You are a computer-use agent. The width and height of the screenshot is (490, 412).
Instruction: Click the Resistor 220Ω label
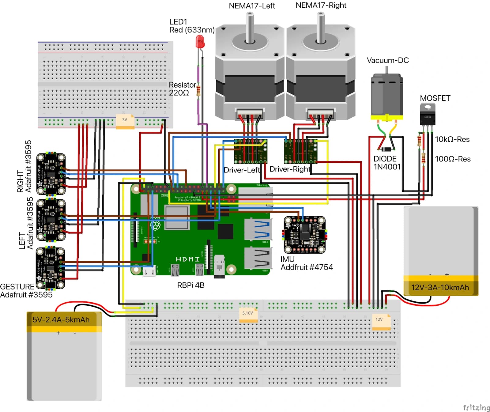(x=182, y=89)
